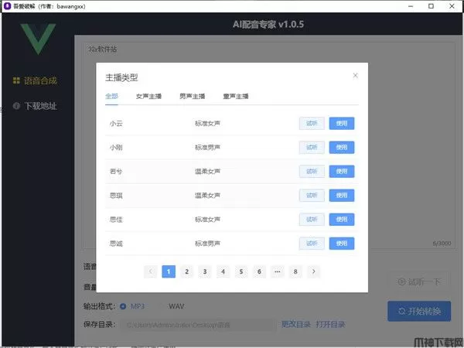Jump to page 4
Viewport: 464px width, 348px height.
coord(223,271)
